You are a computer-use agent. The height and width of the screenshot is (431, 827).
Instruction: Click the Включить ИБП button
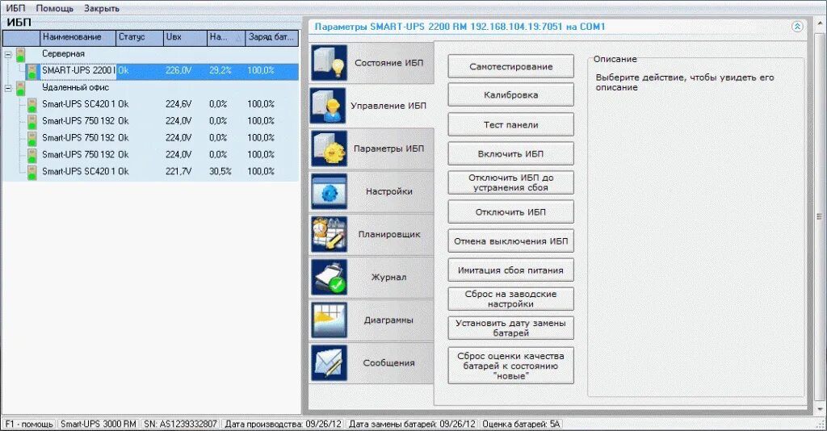[x=510, y=154]
